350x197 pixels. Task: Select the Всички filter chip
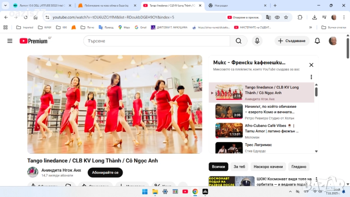click(x=218, y=167)
